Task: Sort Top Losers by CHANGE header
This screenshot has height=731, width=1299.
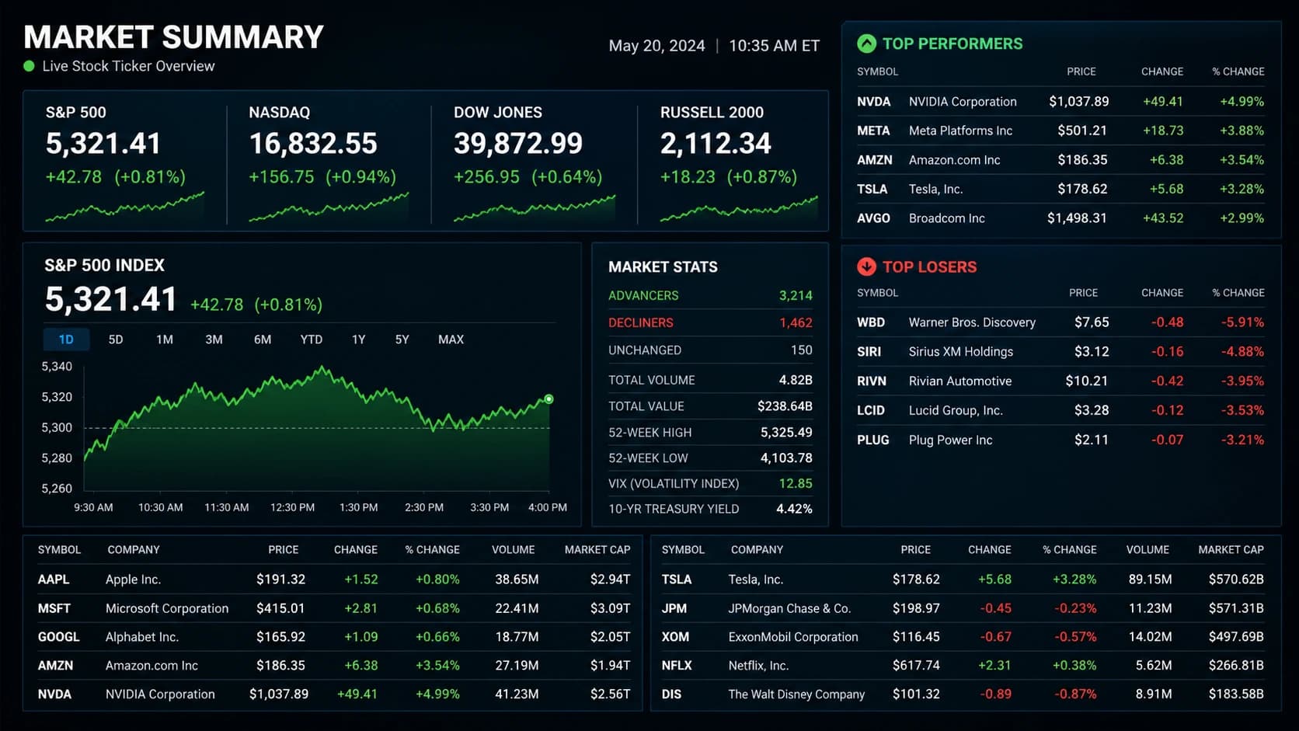Action: [x=1162, y=293]
